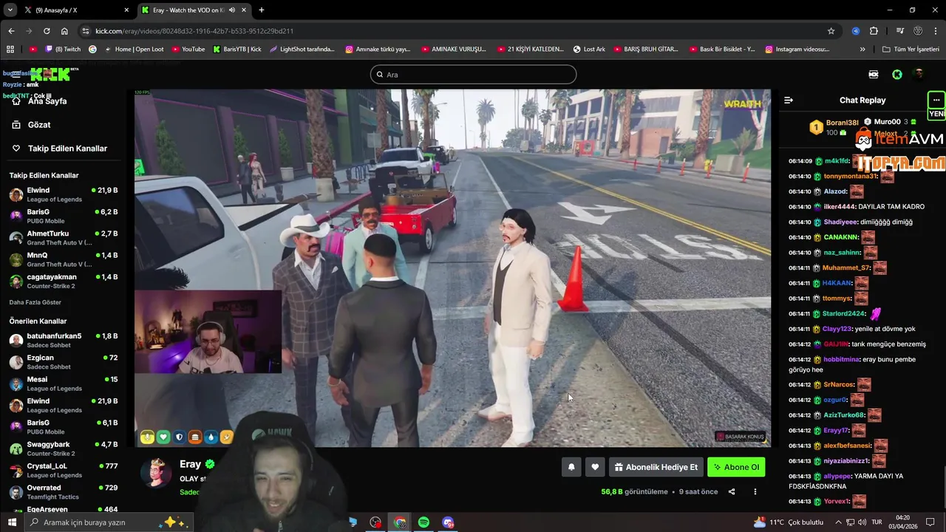The image size is (946, 532).
Task: Open Windows notification center icon
Action: click(931, 522)
